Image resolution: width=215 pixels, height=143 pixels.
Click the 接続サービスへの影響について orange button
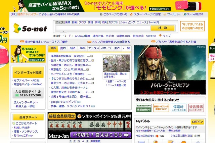tap(161, 108)
